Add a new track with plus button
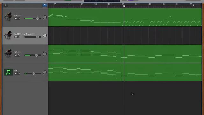The height and width of the screenshot is (115, 204). (6, 5)
